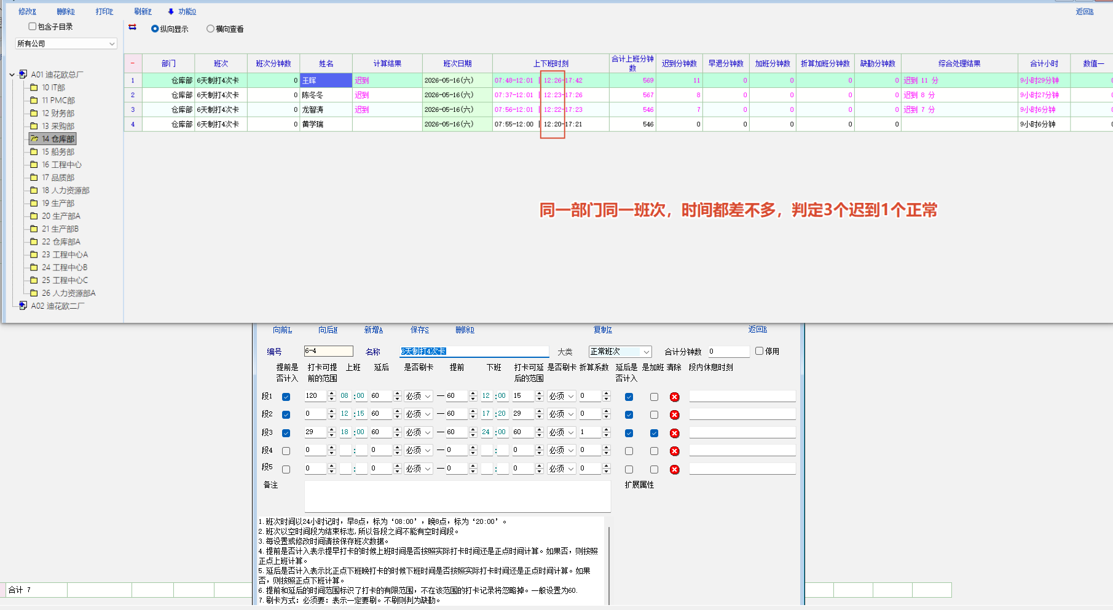Click the folder icon of 22 仓库部A
Image resolution: width=1113 pixels, height=610 pixels.
pyautogui.click(x=34, y=242)
